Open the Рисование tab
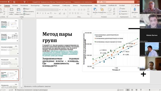This screenshot has height=91, width=161. point(24,6)
